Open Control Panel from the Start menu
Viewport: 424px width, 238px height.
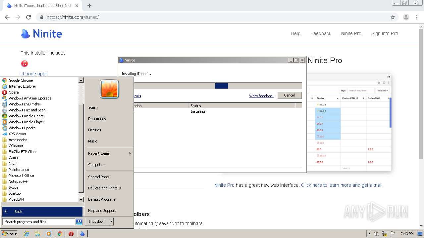(99, 177)
